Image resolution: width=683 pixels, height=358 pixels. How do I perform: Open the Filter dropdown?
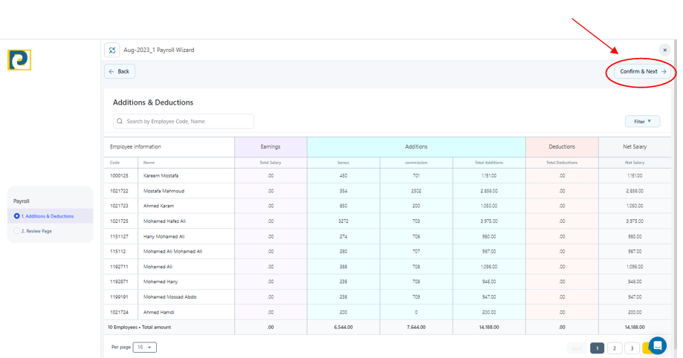pos(642,121)
